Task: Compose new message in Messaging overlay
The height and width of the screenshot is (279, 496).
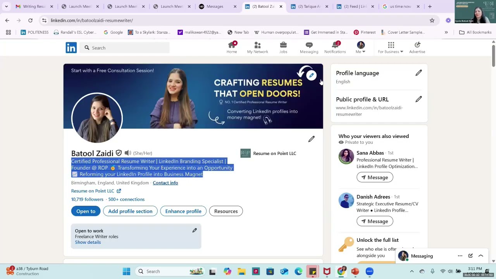Action: tap(470, 256)
